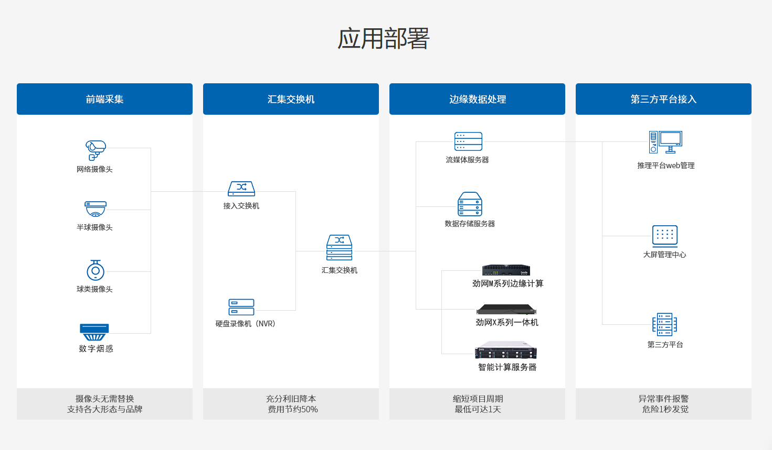
Task: Click the 边缘数据处理 header
Action: tap(477, 99)
